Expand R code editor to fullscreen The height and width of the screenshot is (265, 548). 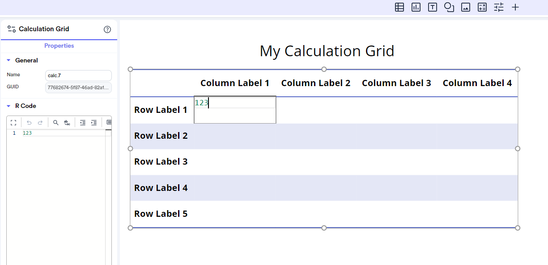[x=13, y=122]
